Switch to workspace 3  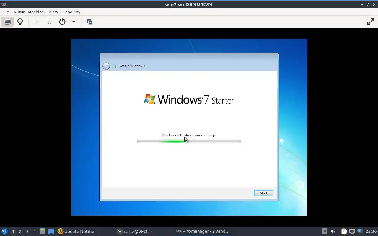pyautogui.click(x=27, y=231)
